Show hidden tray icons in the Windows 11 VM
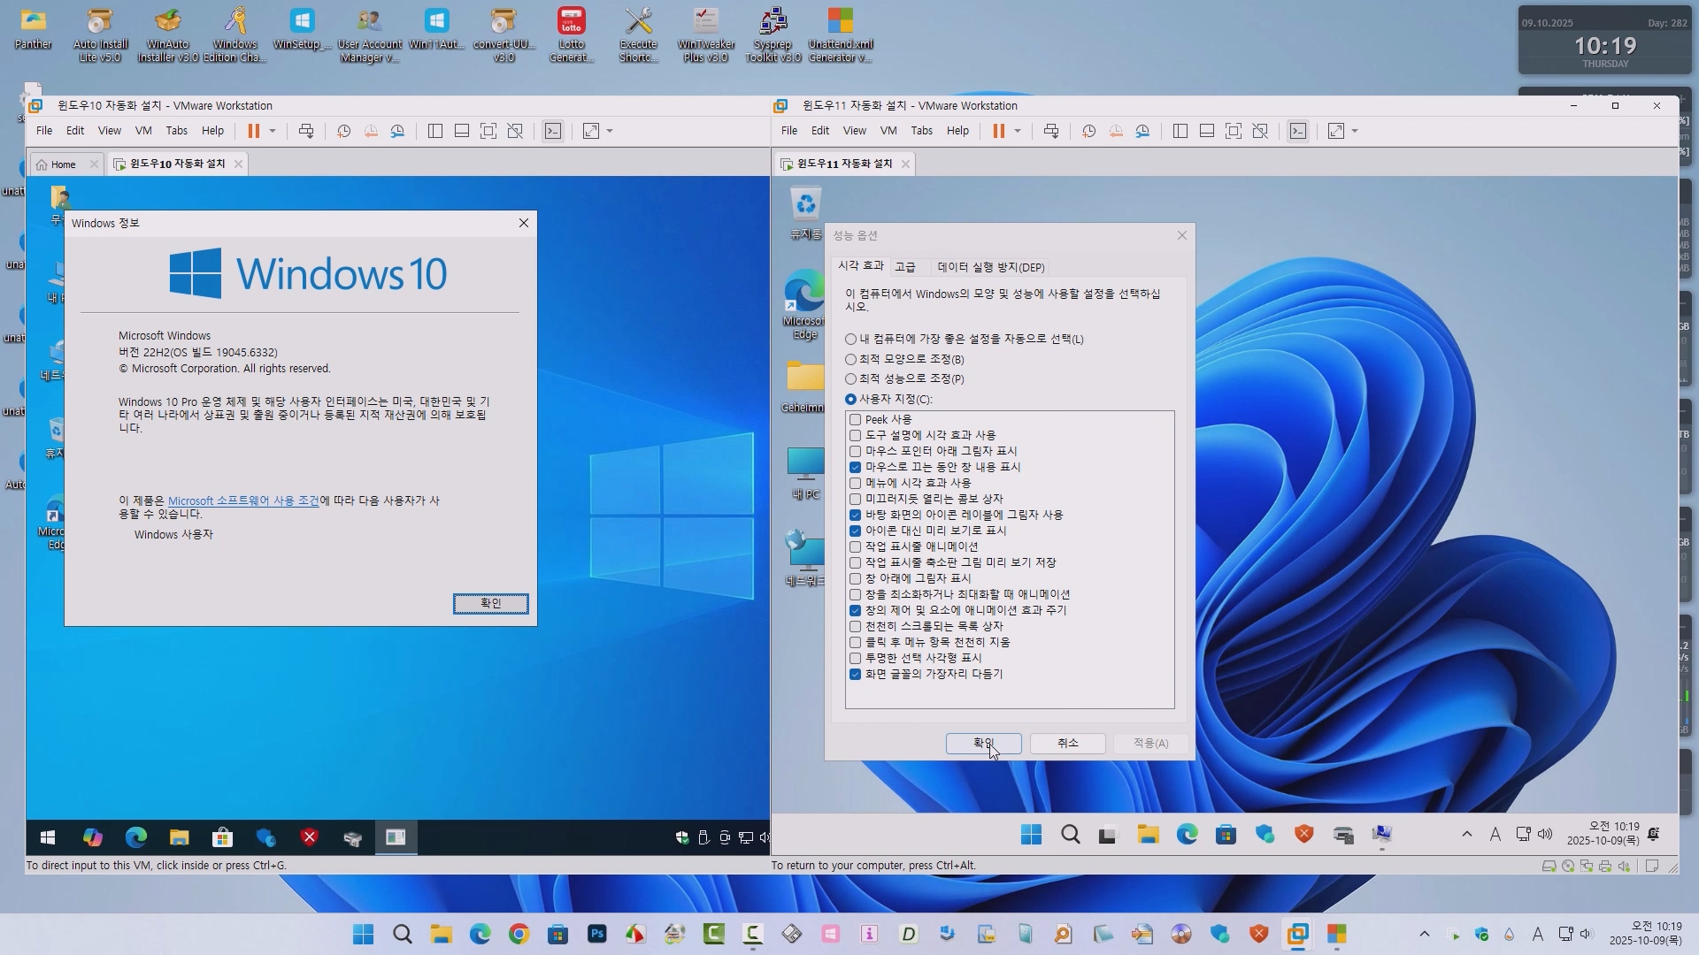Screen dimensions: 1699x955 (1467, 834)
